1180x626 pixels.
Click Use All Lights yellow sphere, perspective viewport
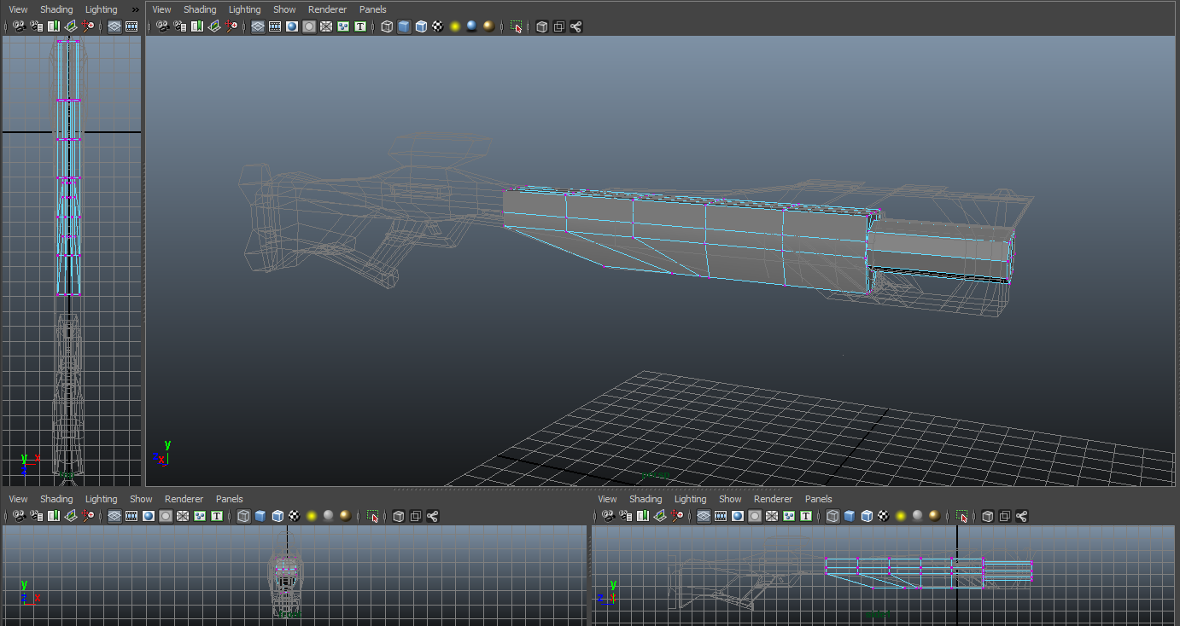[454, 26]
